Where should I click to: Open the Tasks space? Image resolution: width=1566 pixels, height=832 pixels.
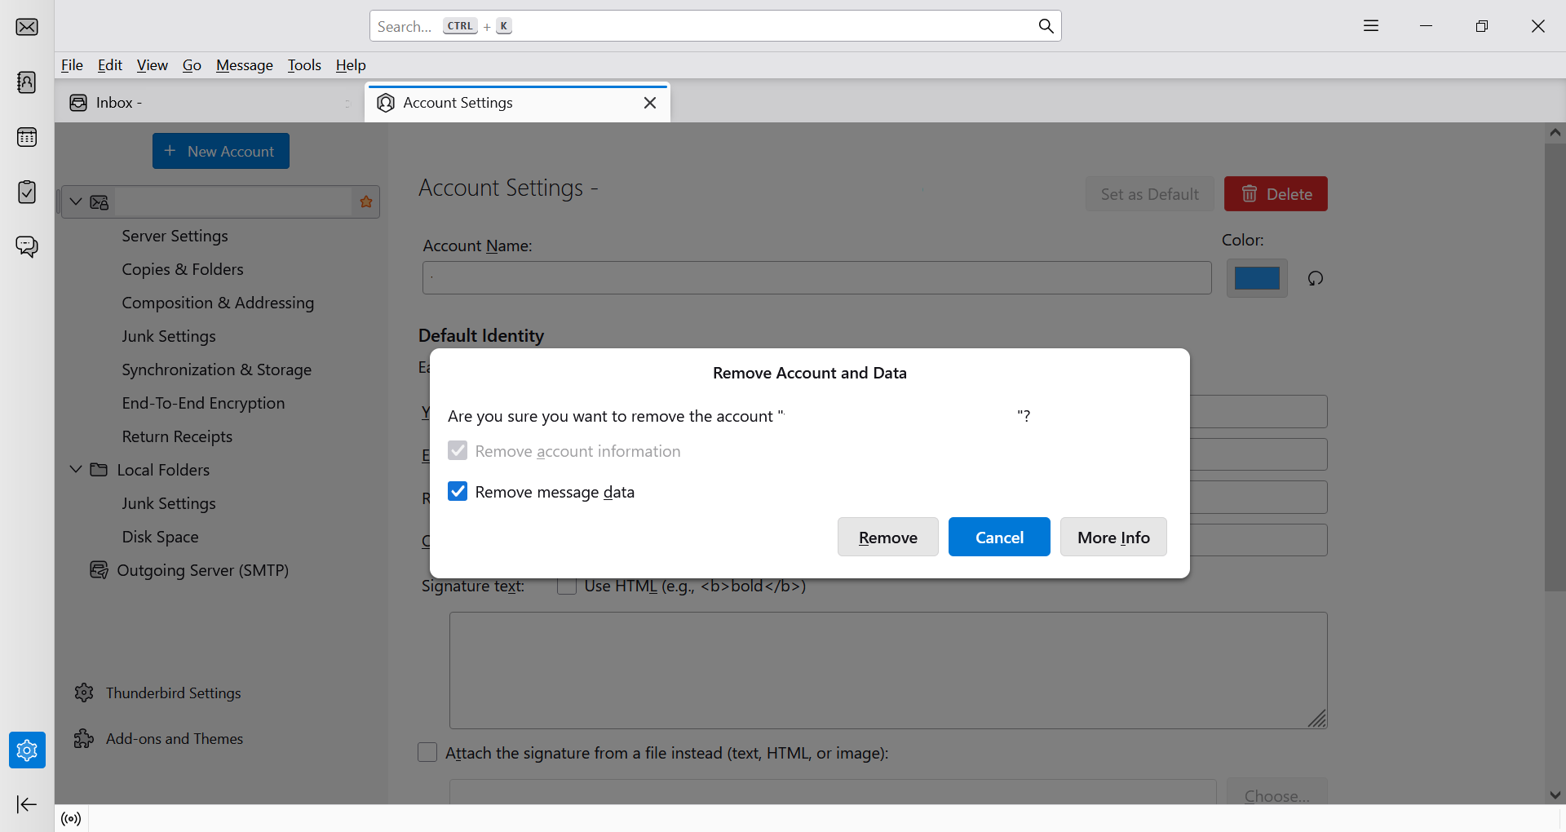[x=27, y=192]
